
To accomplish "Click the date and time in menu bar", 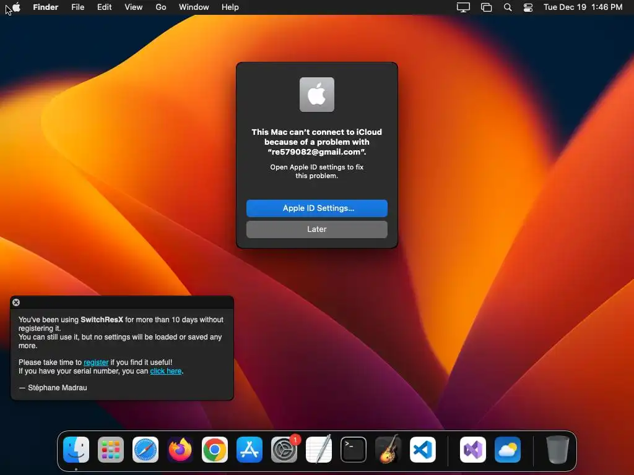I will point(583,7).
